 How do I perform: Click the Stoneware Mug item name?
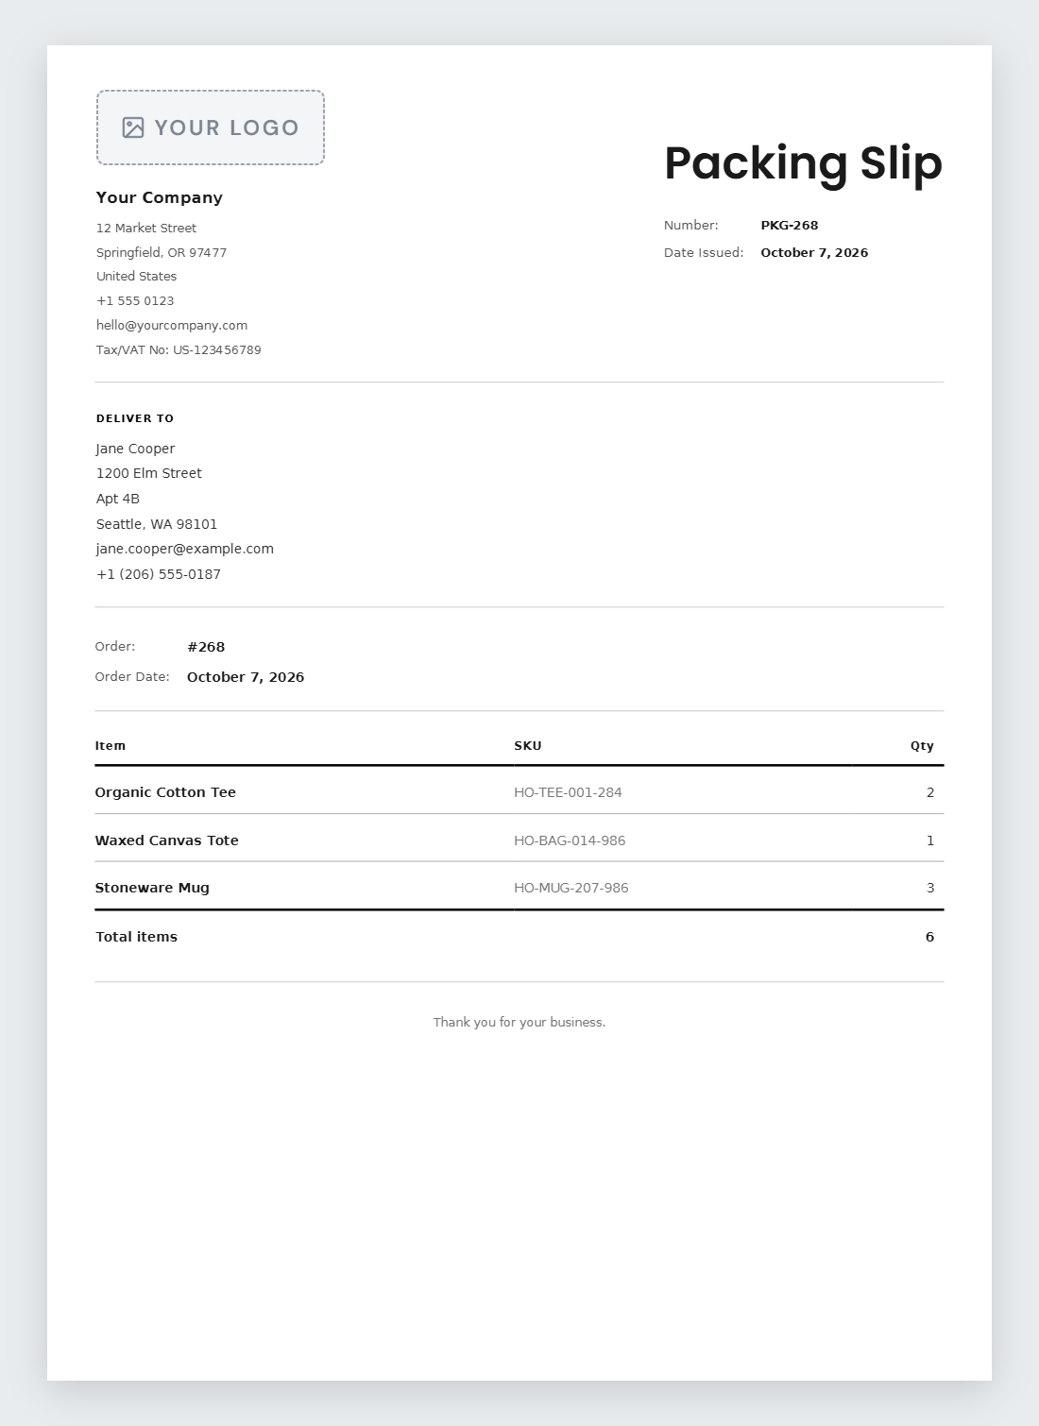coord(152,888)
